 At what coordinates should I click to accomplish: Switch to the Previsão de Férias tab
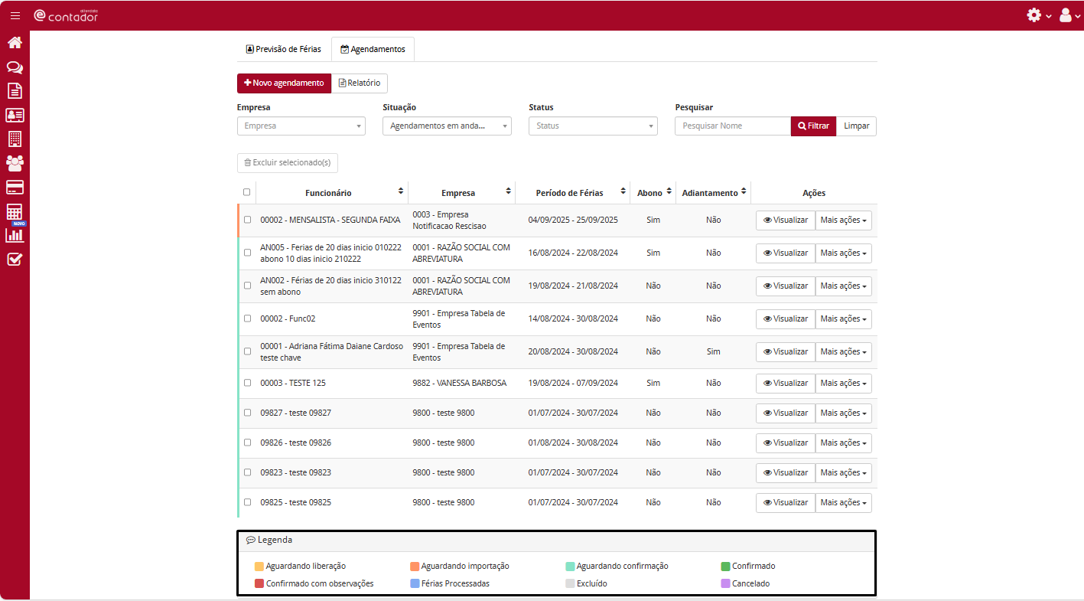284,49
